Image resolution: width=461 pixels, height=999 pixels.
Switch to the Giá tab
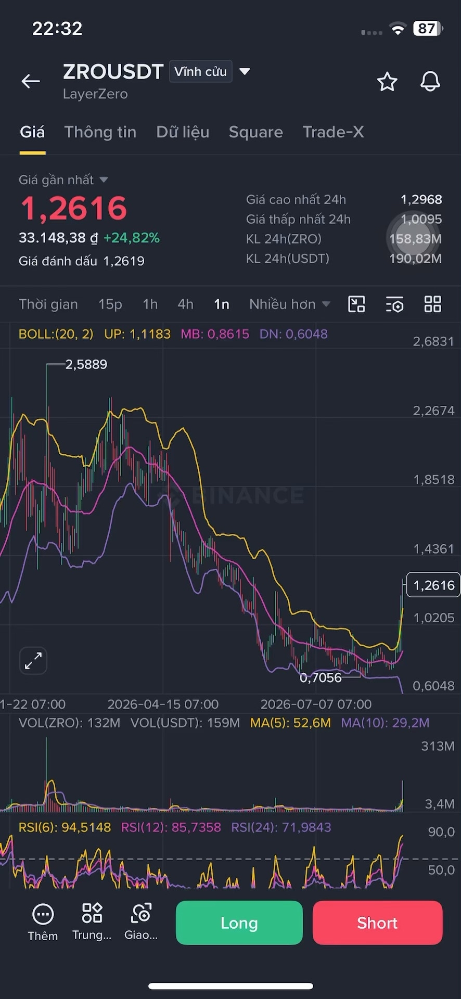[x=32, y=132]
